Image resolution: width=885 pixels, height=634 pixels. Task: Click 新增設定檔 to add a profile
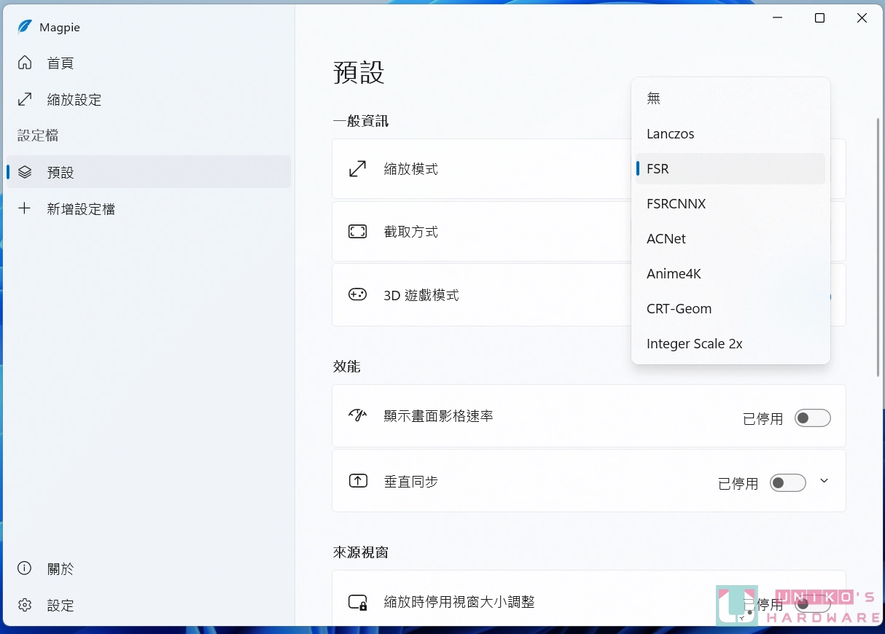[x=80, y=208]
